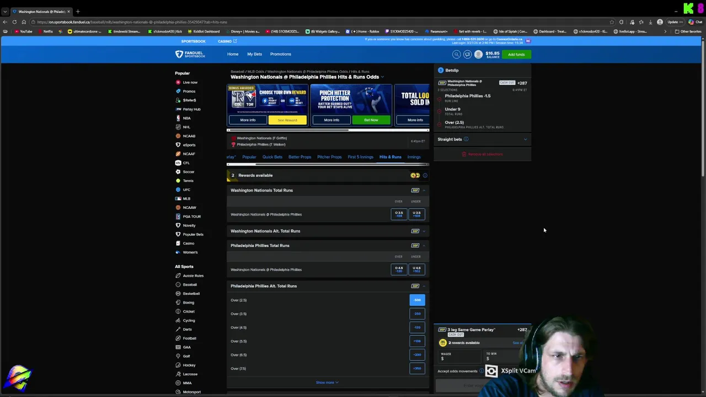Open the announcements megaphone icon

pos(467,54)
